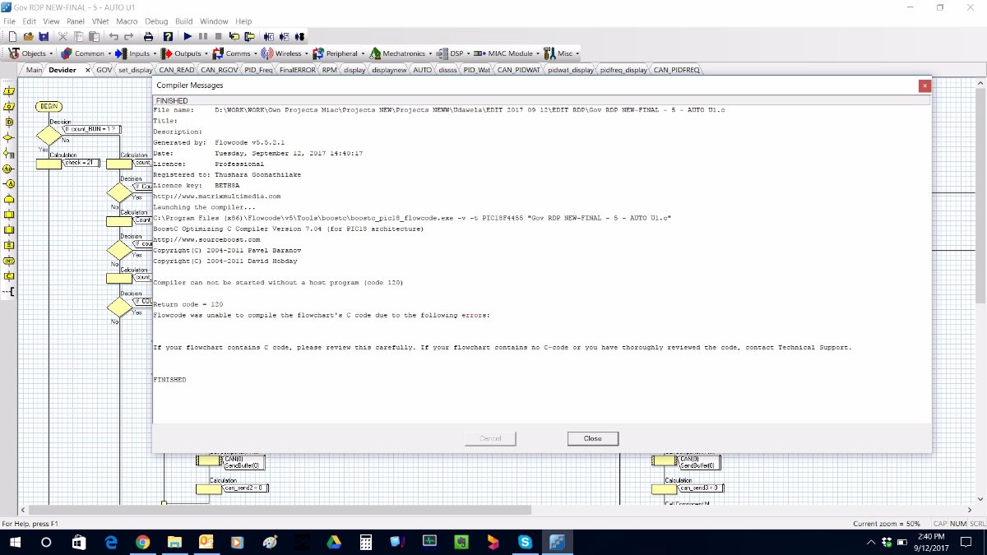This screenshot has width=987, height=555.
Task: Open the VNet menu
Action: tap(100, 21)
